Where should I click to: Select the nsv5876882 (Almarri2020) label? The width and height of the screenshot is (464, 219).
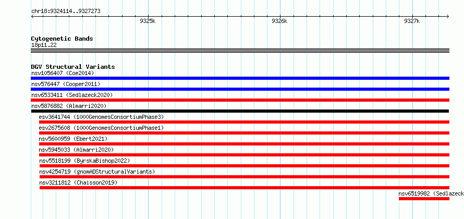(x=69, y=106)
